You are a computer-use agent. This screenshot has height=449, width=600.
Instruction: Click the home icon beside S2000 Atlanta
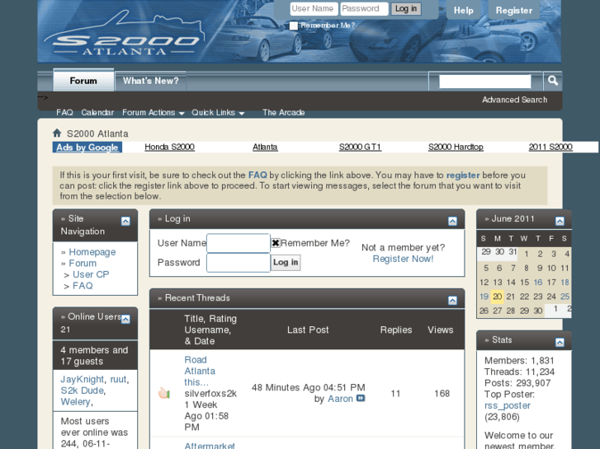coord(57,133)
